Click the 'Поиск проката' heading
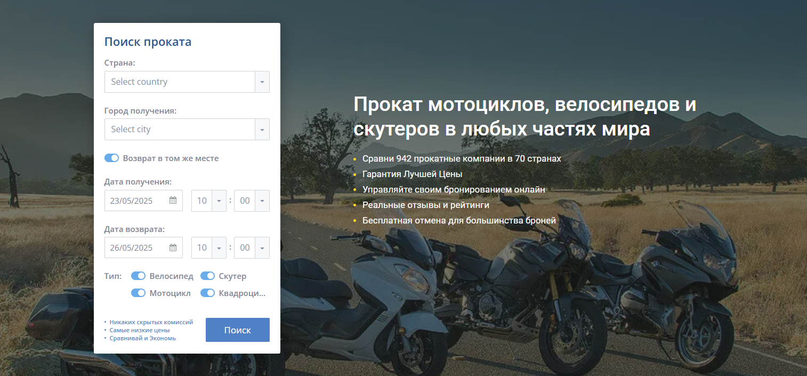 pyautogui.click(x=148, y=42)
